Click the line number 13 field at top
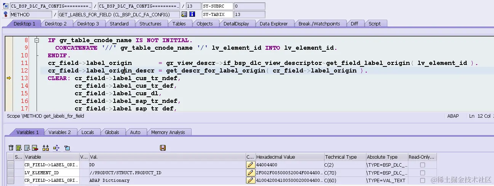This screenshot has width=494, height=186. (194, 6)
